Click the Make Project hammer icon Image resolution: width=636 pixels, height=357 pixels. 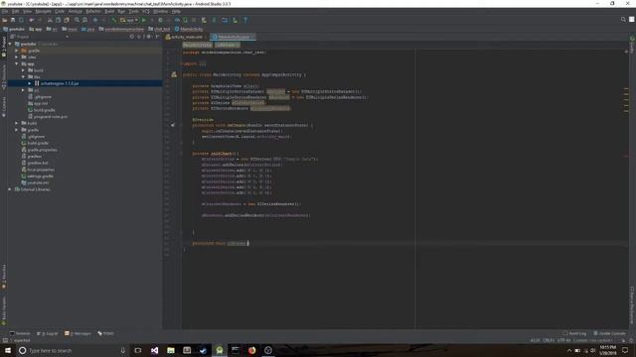click(114, 20)
